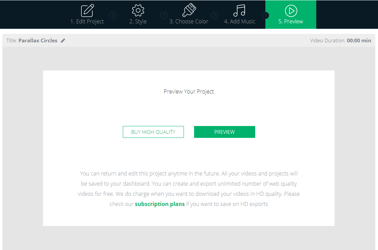Click the Add Music note icon
The width and height of the screenshot is (378, 250).
tap(239, 11)
